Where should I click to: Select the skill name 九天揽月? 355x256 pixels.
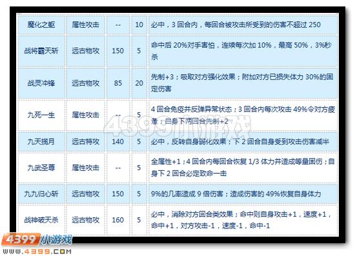point(41,142)
